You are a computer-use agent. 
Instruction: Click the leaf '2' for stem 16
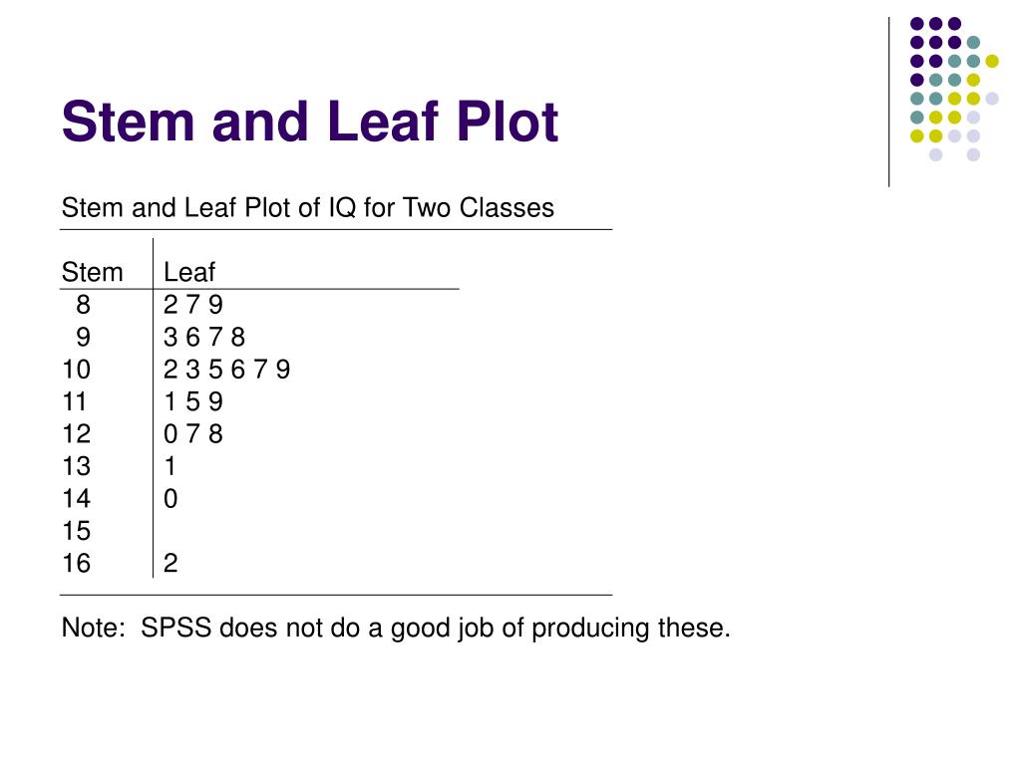click(x=170, y=564)
